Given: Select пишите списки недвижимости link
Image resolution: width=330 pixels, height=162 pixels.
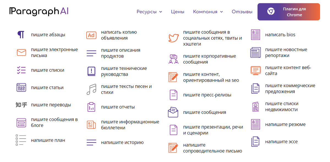Looking at the screenshot, I should 282,107.
